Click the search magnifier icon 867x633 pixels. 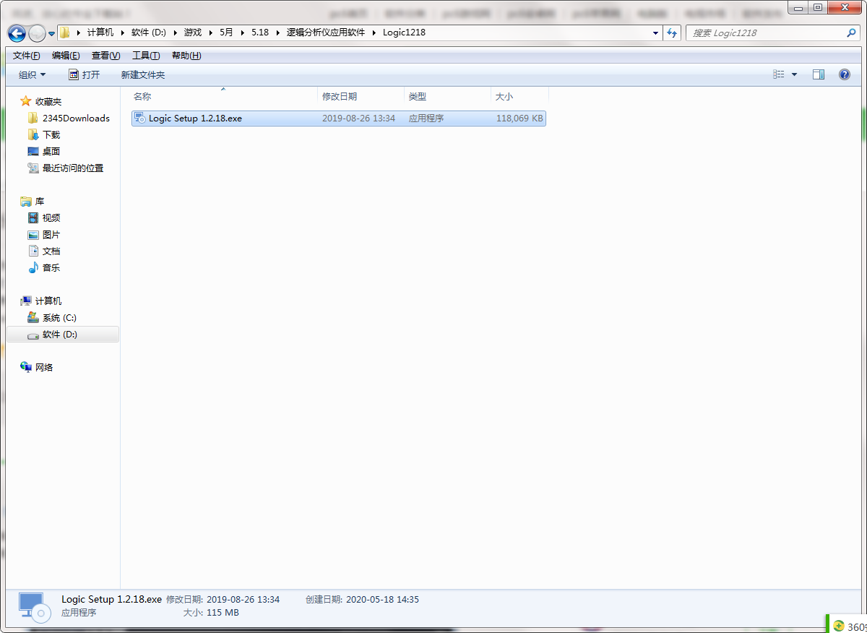click(851, 33)
